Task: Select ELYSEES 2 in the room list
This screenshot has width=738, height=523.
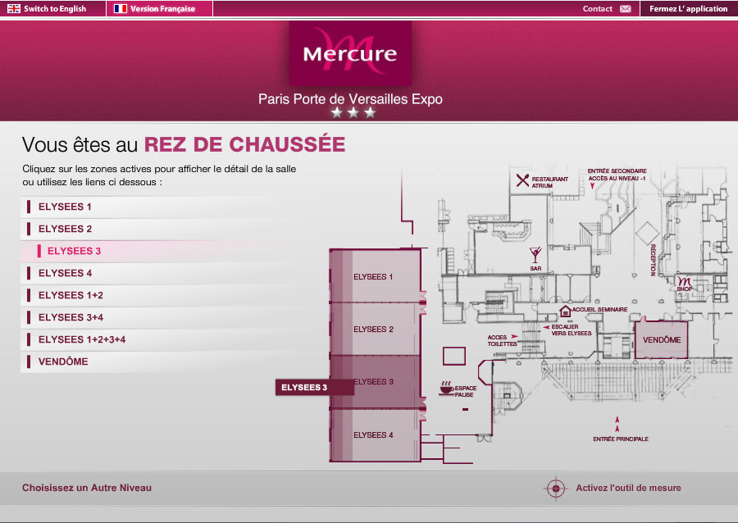Action: 160,229
